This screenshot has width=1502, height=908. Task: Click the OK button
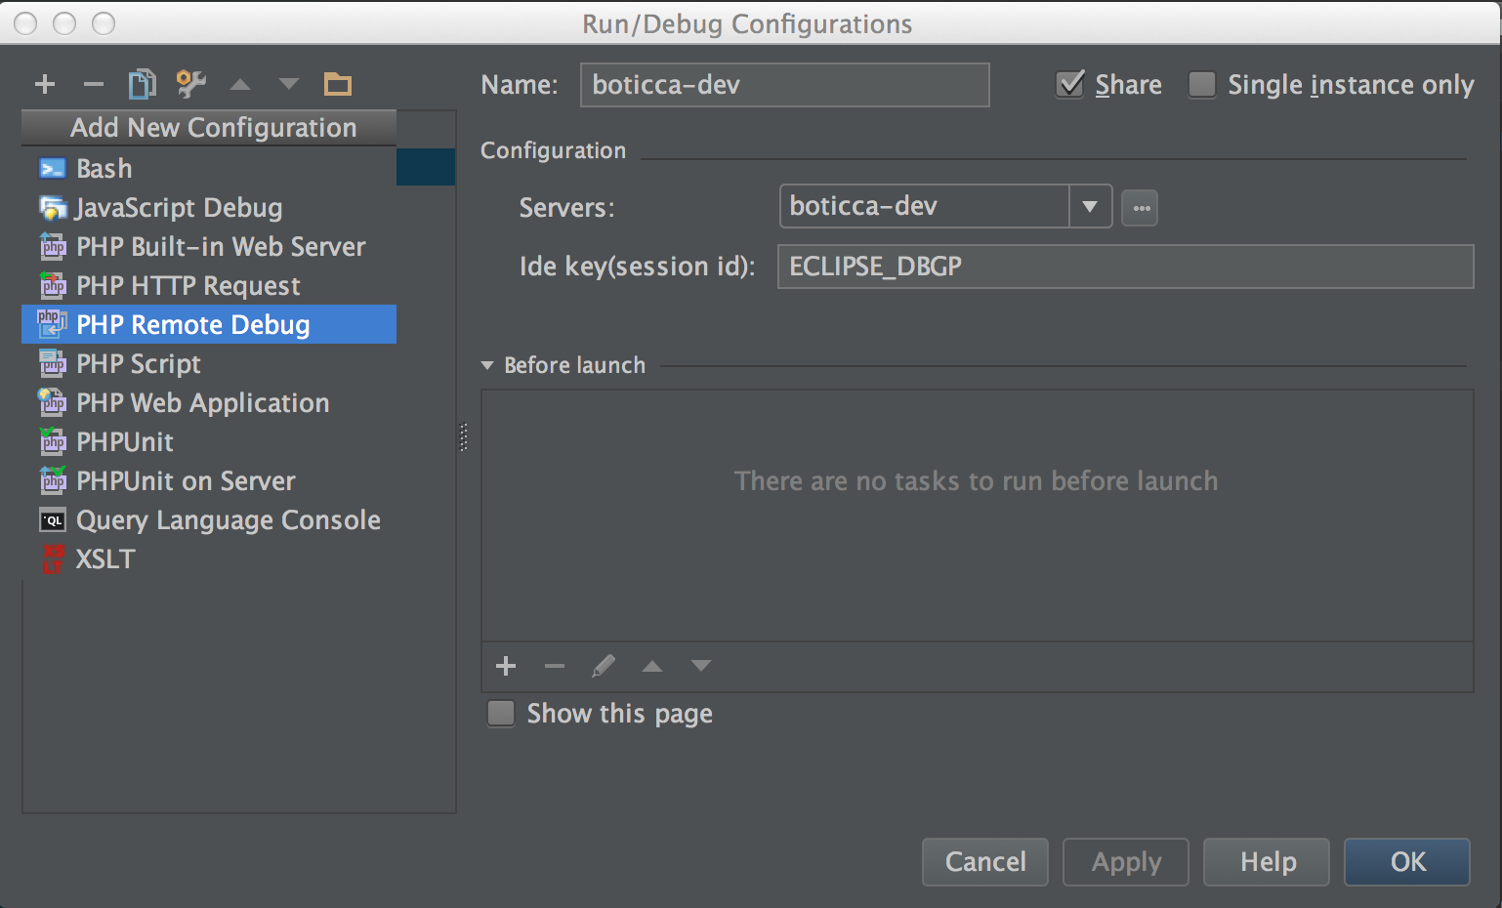coord(1407,862)
